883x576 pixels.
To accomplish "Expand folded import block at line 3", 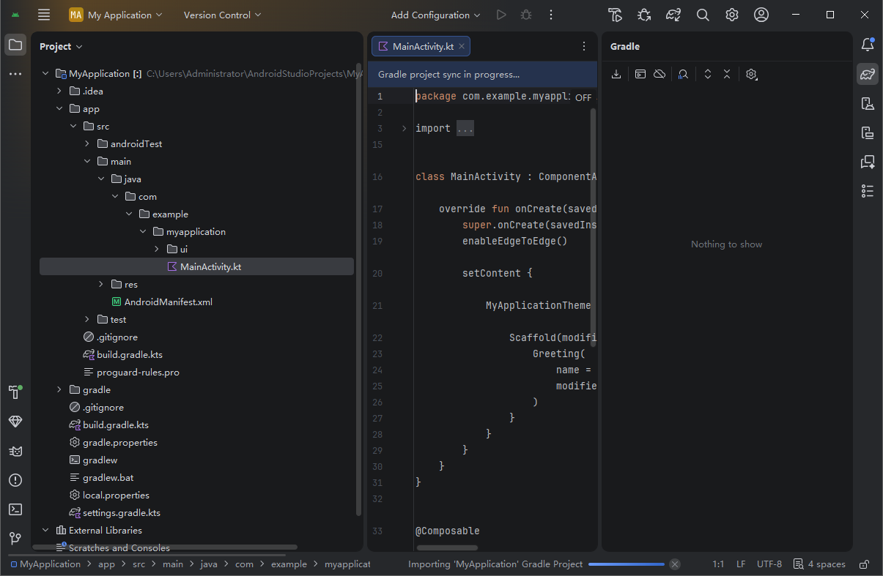I will (404, 128).
